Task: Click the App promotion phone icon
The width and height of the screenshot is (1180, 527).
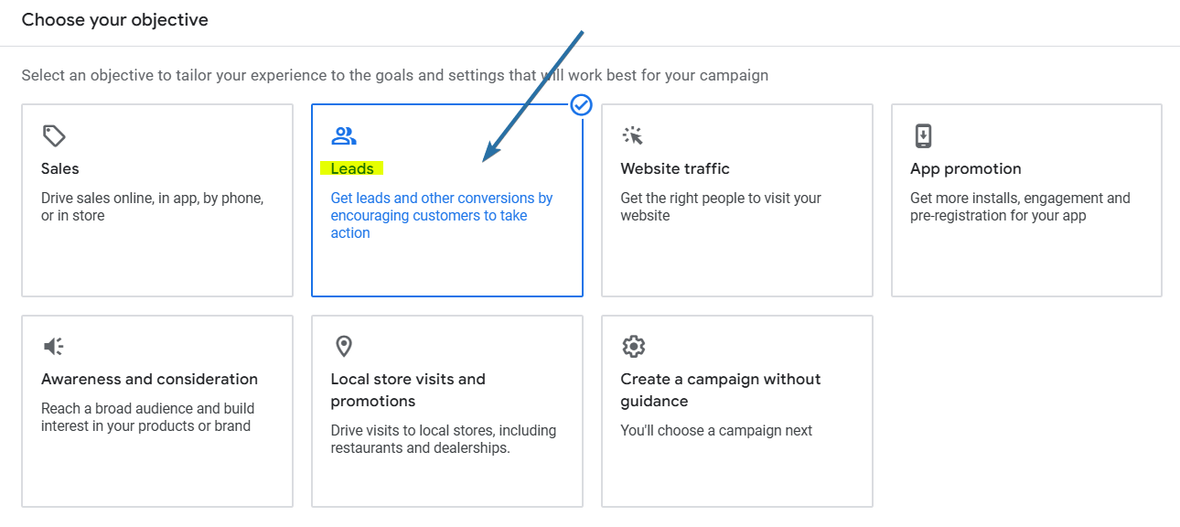Action: tap(923, 136)
